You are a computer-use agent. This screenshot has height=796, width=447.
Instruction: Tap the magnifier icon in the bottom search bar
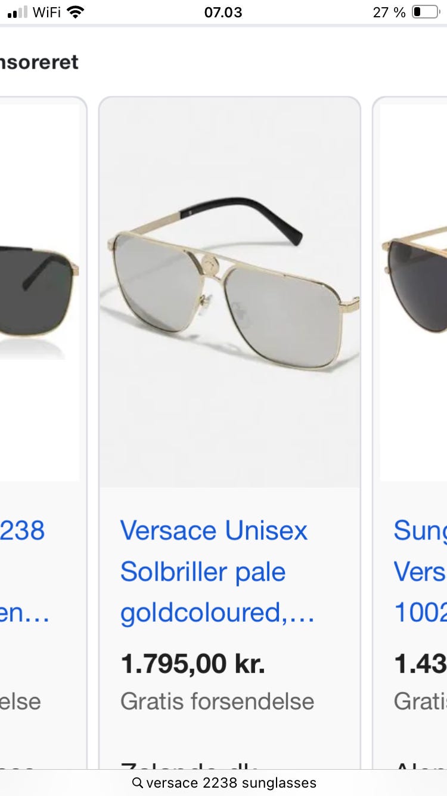tap(138, 782)
